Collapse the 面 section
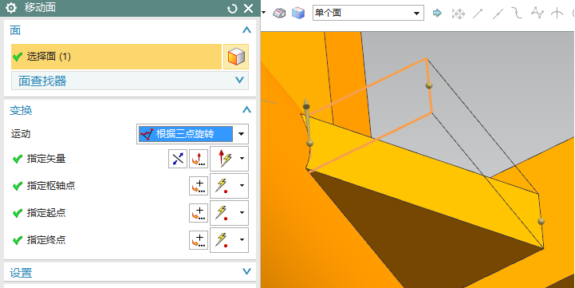The image size is (575, 288). (246, 30)
